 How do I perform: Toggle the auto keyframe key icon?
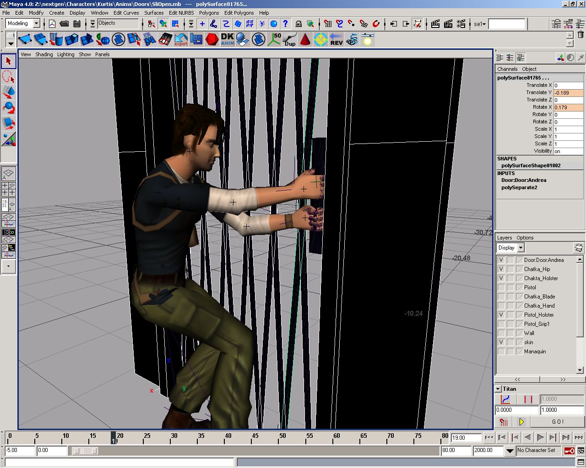tap(569, 451)
